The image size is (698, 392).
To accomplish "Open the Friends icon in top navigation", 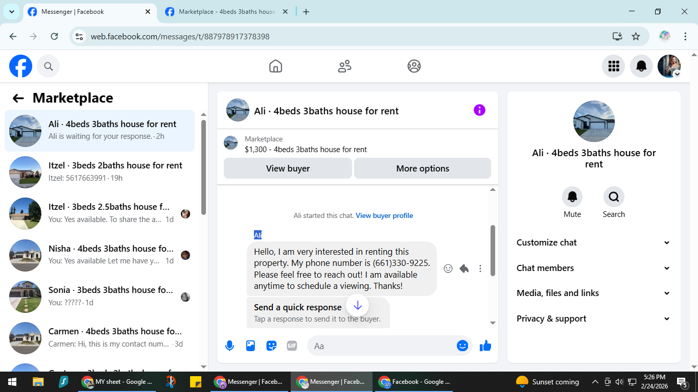I will pos(345,66).
